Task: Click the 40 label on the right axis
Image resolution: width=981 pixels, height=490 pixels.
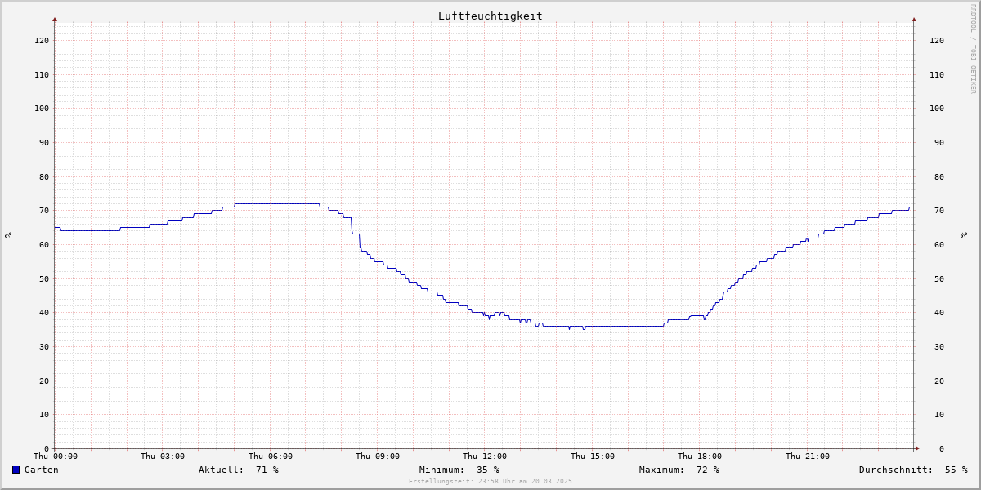Action: tap(939, 313)
